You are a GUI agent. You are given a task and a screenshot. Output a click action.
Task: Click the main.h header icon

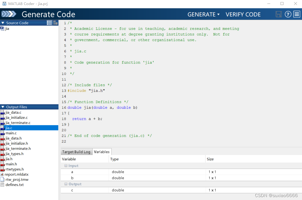[2, 164]
